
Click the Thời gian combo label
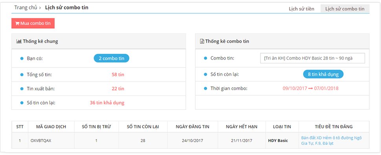(229, 88)
